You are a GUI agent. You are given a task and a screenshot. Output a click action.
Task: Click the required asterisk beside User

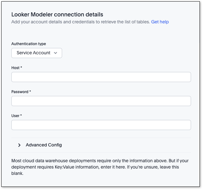pyautogui.click(x=21, y=116)
